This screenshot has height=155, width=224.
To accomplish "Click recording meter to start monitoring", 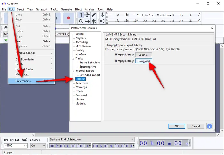I will (154, 15).
